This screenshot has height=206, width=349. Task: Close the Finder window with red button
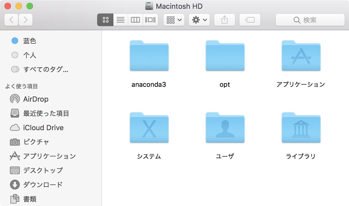[8, 6]
